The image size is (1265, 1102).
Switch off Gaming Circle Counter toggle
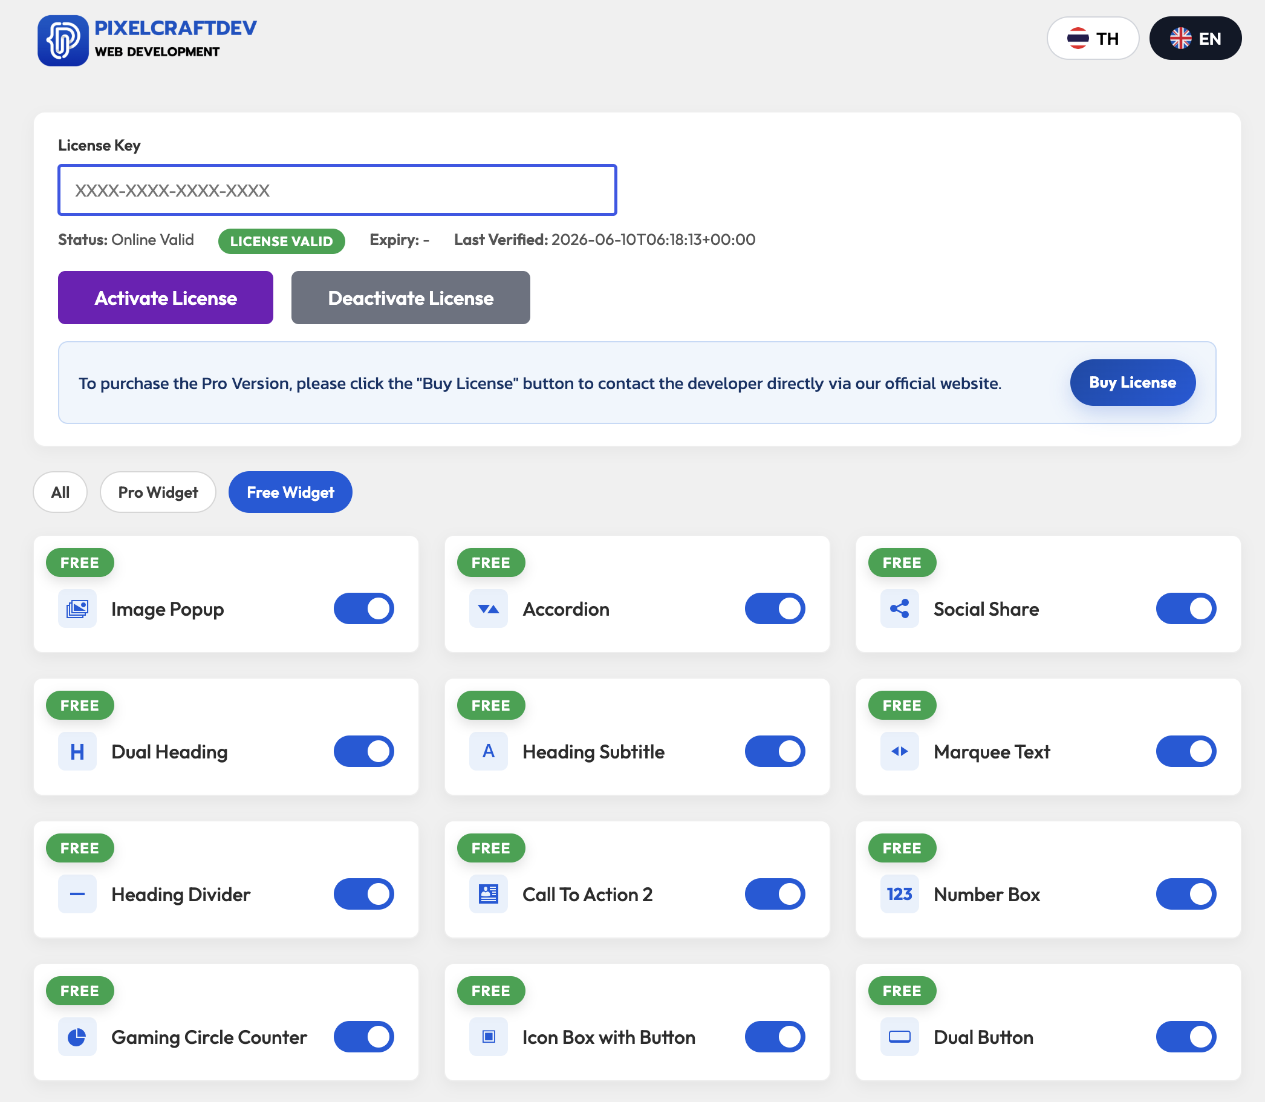click(x=364, y=1037)
